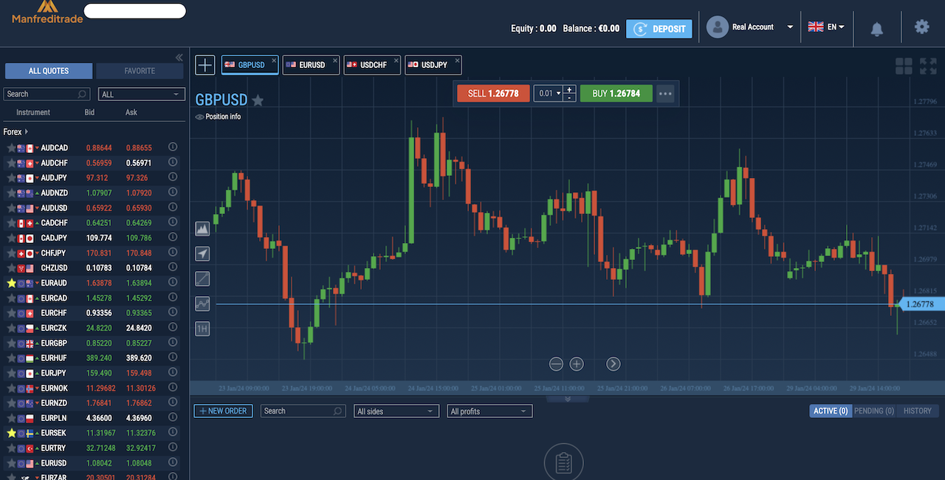
Task: Open the HISTORY orders tab
Action: click(x=918, y=411)
